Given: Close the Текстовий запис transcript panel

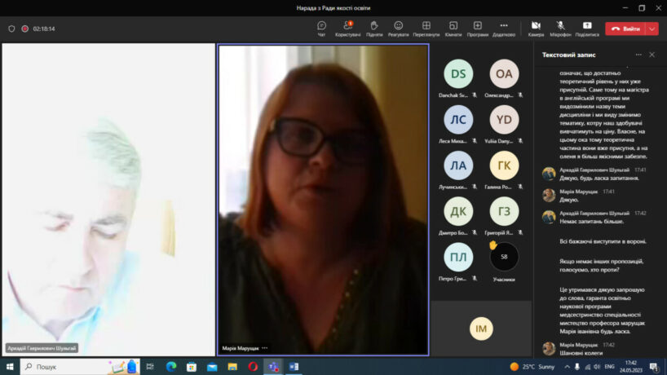Looking at the screenshot, I should (652, 55).
